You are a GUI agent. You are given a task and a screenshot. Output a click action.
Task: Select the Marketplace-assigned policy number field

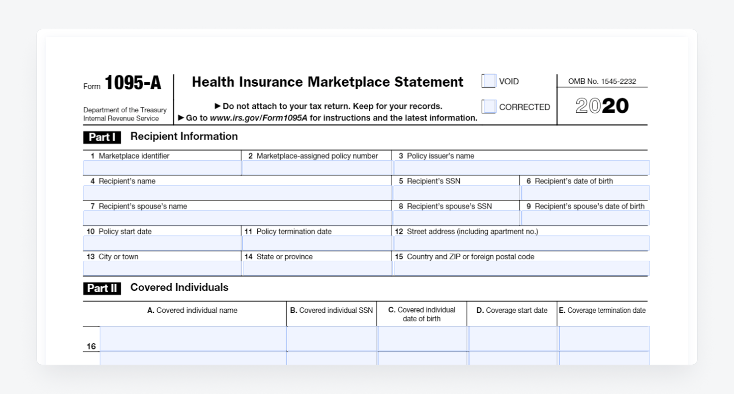[x=317, y=168]
